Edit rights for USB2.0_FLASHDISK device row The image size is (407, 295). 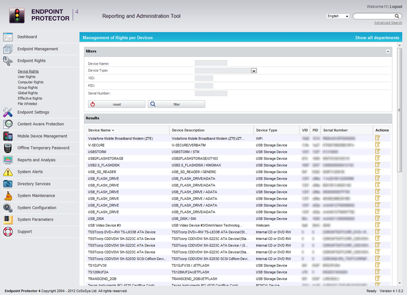pyautogui.click(x=377, y=164)
